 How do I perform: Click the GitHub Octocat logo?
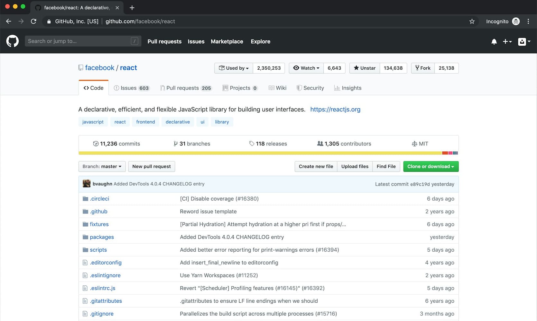(x=13, y=41)
